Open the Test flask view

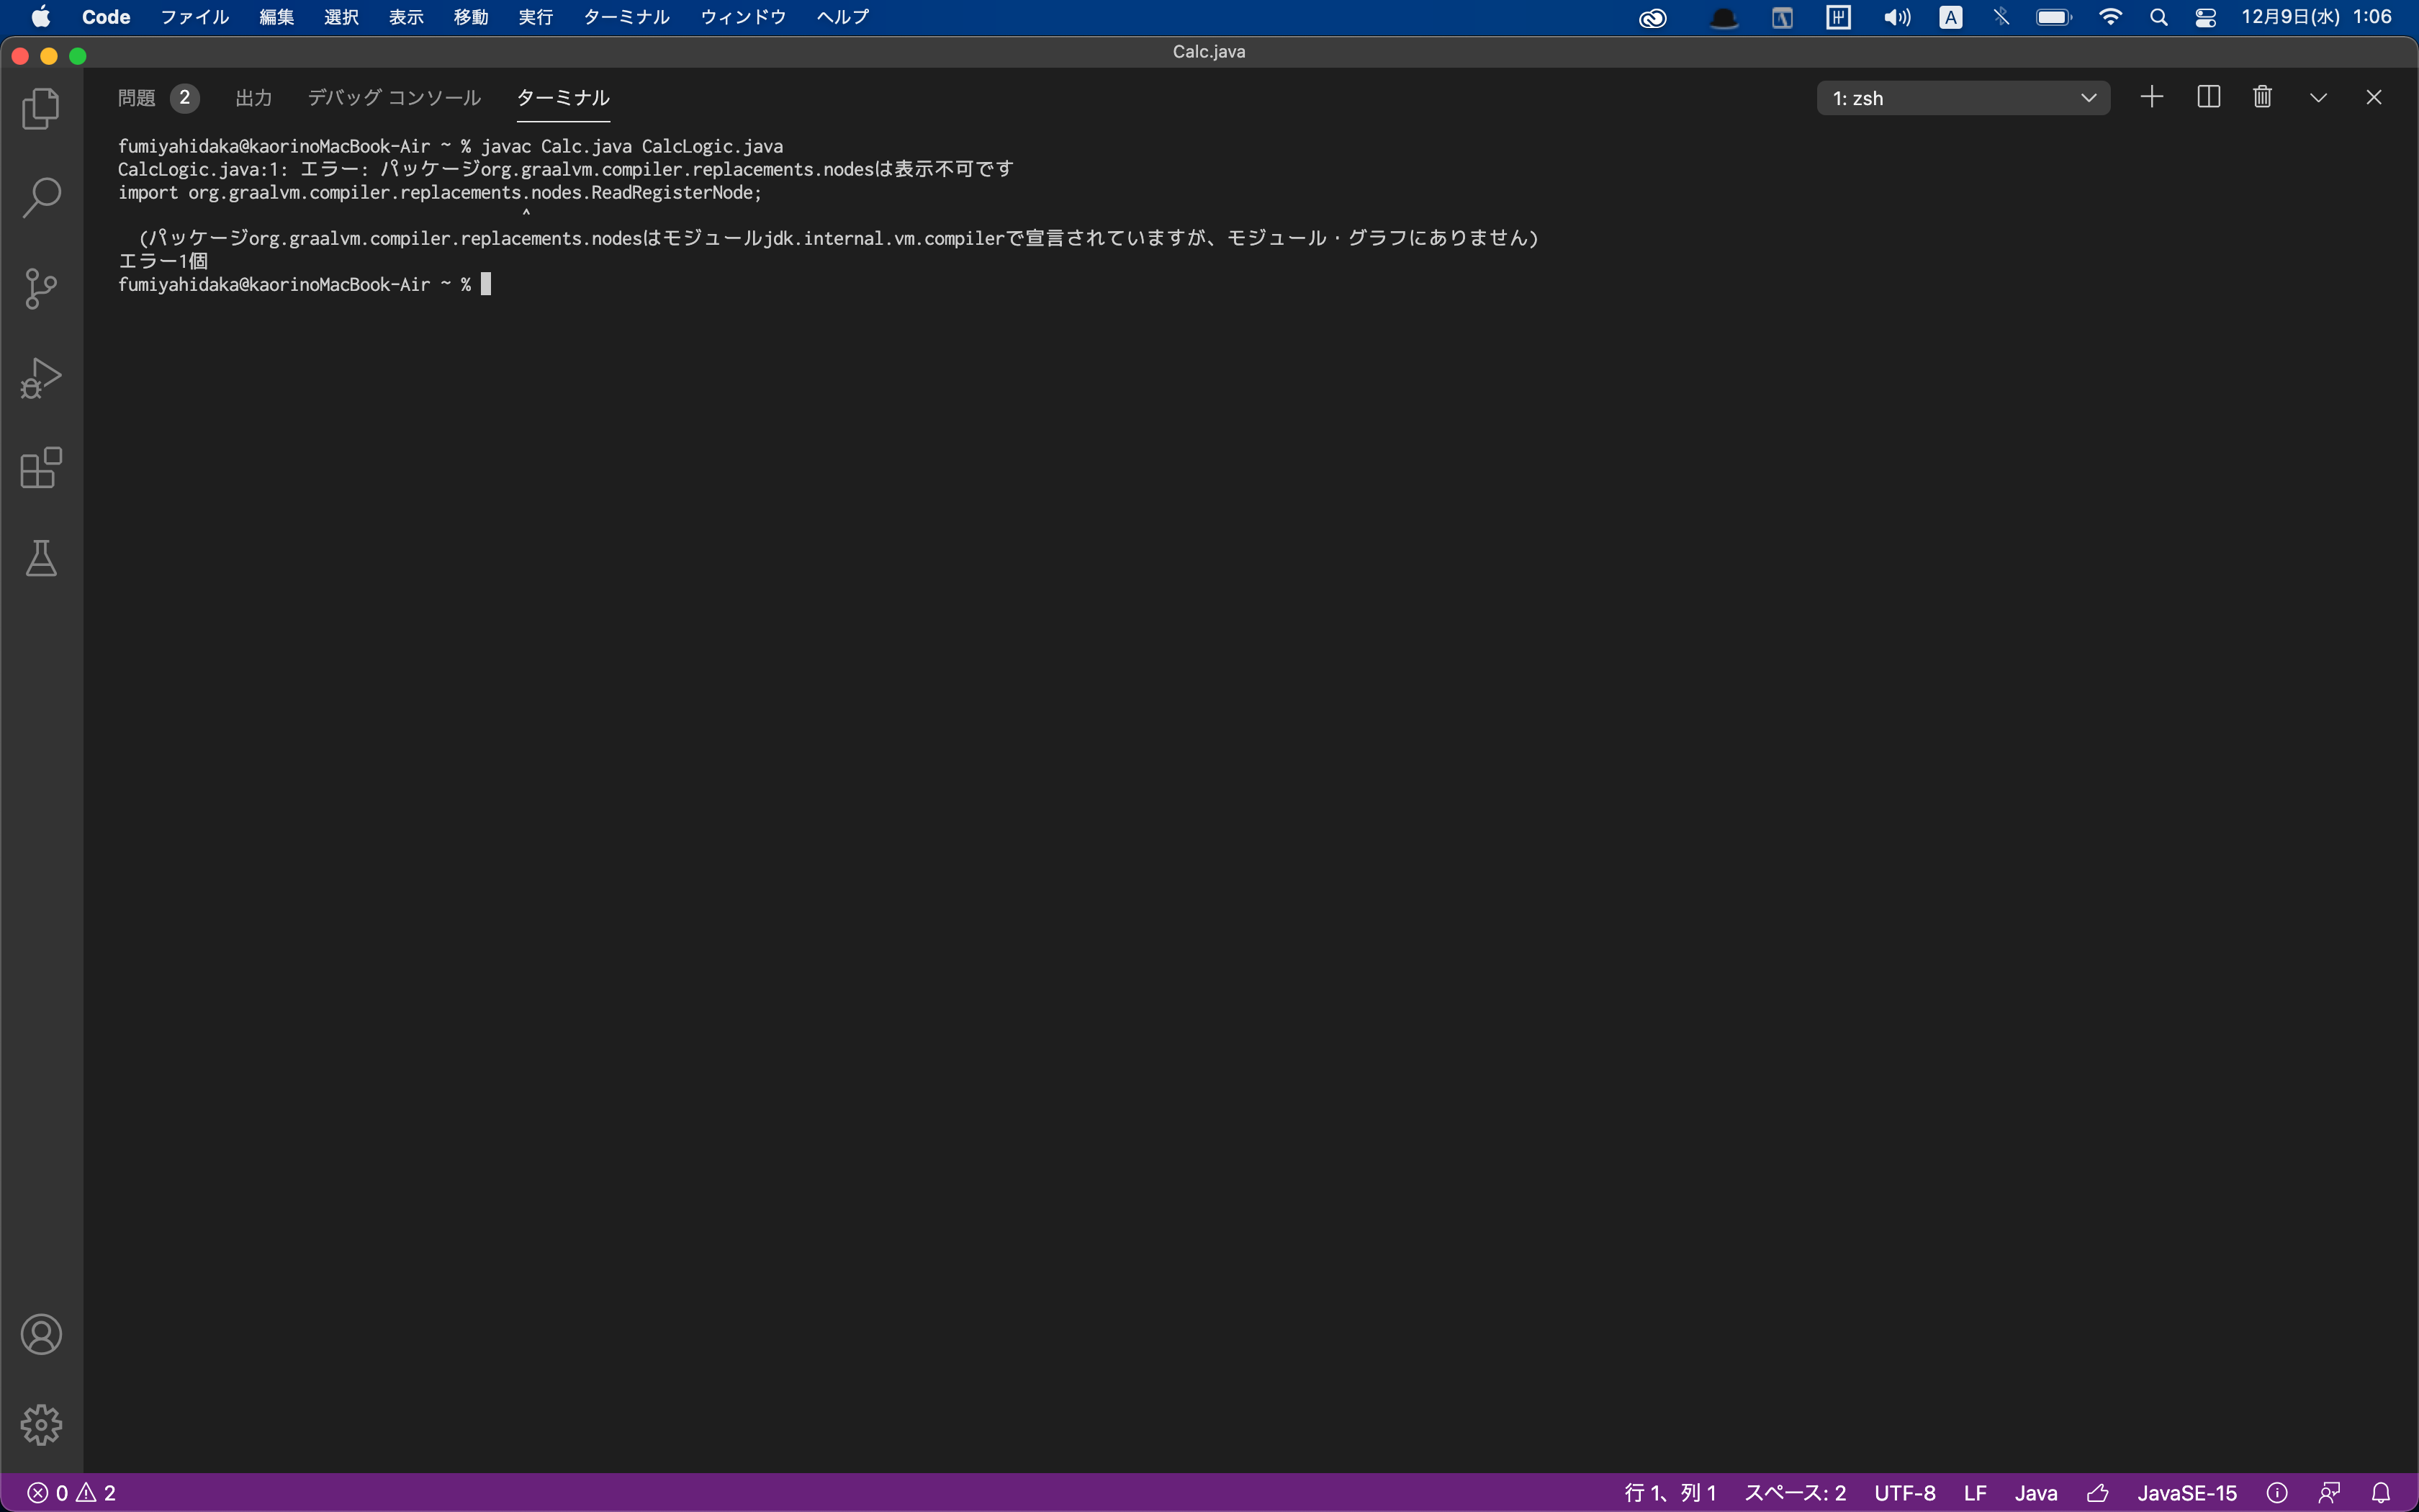point(41,558)
